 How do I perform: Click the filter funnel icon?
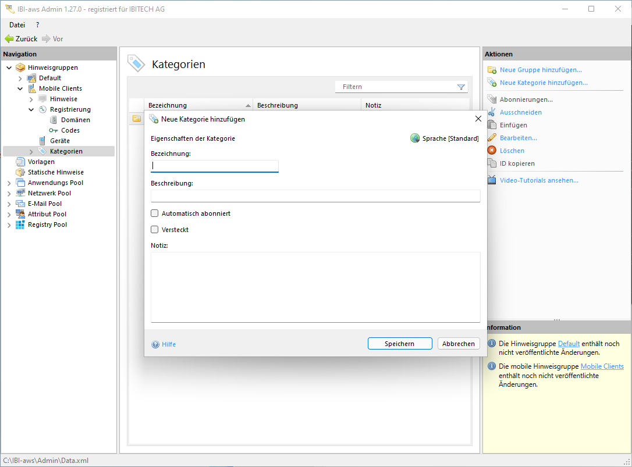[x=461, y=87]
